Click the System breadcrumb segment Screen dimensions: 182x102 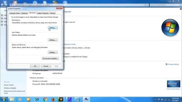coord(47,5)
